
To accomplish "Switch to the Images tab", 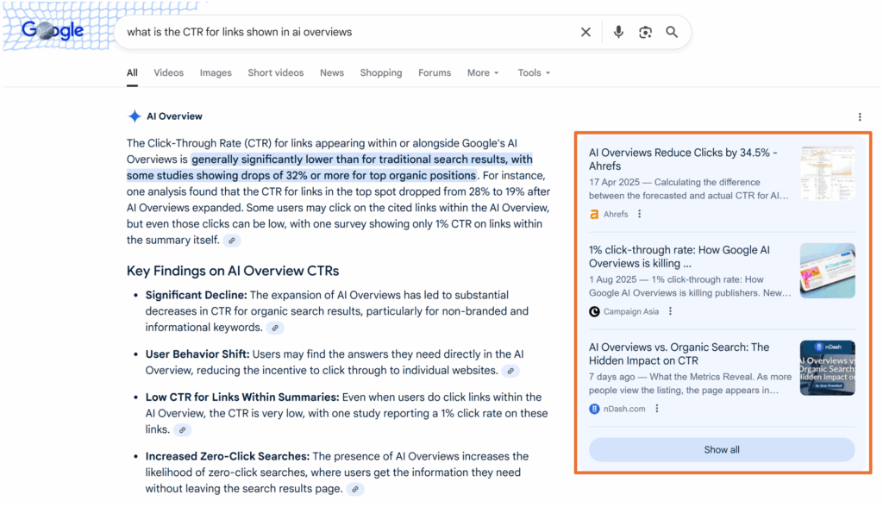I will (216, 72).
